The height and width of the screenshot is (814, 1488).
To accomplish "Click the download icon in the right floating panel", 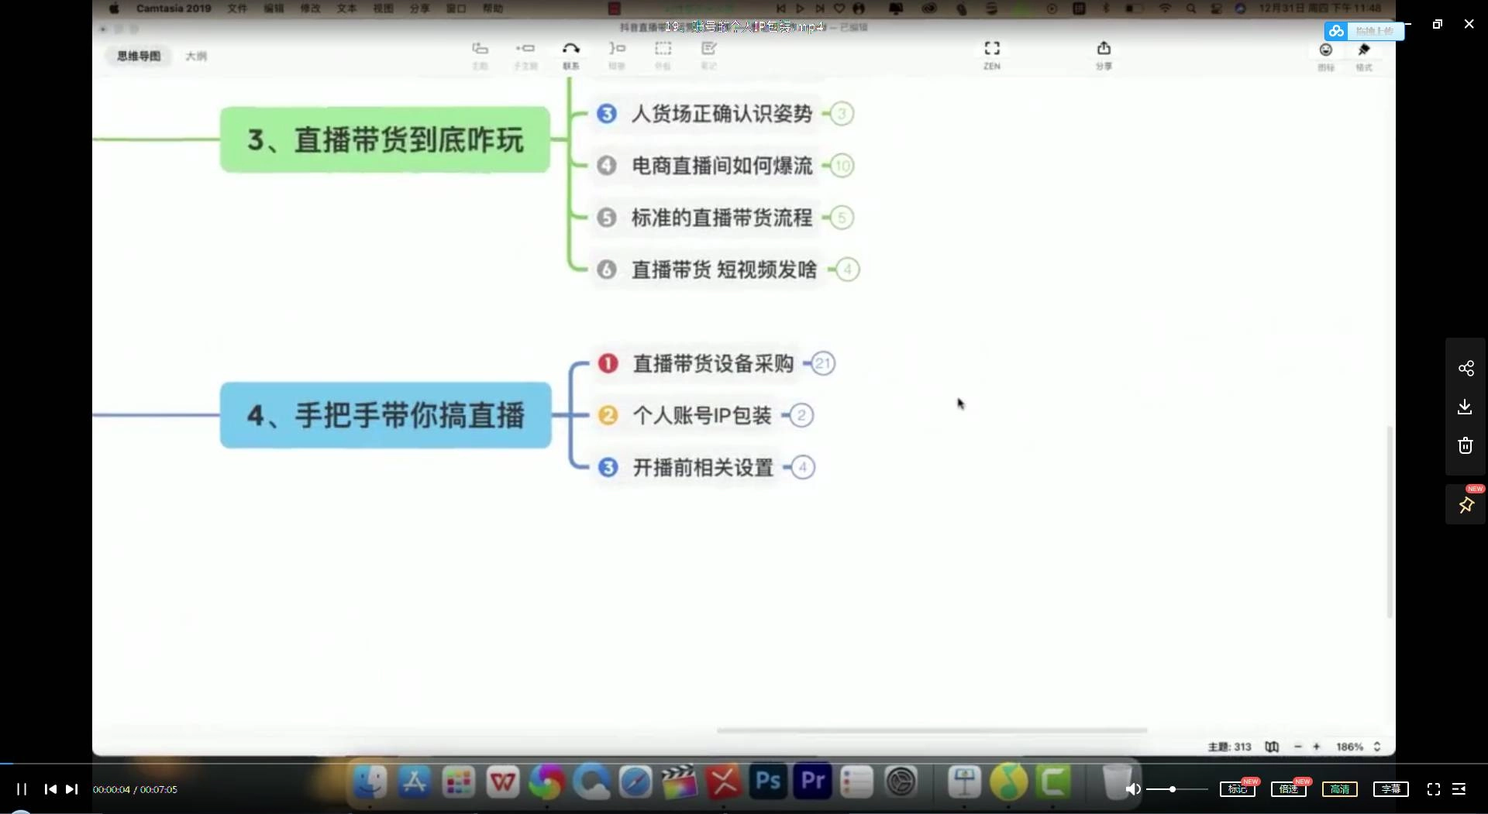I will [1465, 407].
